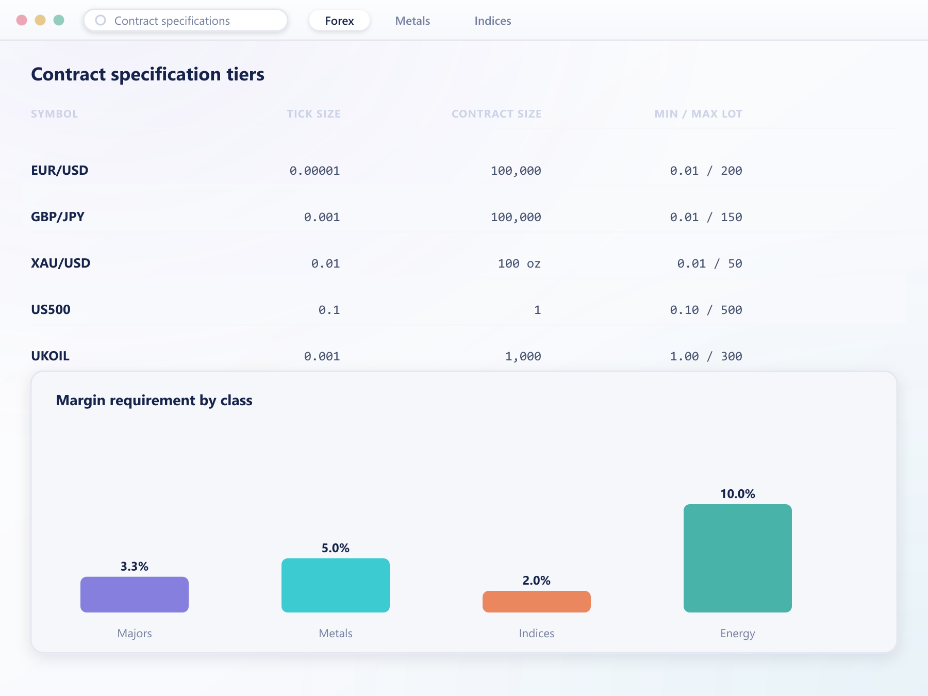
Task: Select the GBP/JPY symbol
Action: (x=58, y=217)
